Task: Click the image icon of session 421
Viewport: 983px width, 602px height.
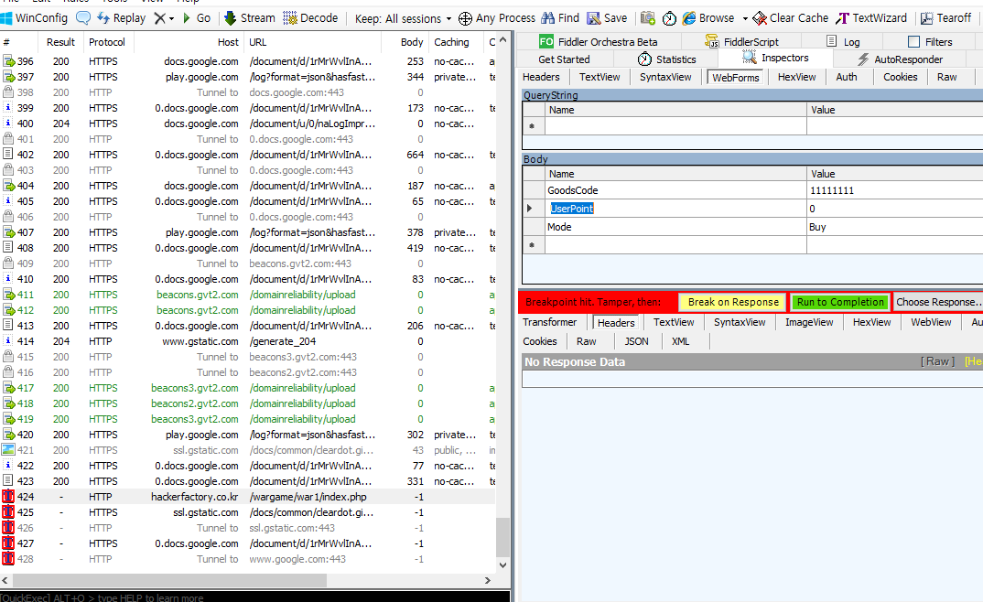Action: click(x=8, y=450)
